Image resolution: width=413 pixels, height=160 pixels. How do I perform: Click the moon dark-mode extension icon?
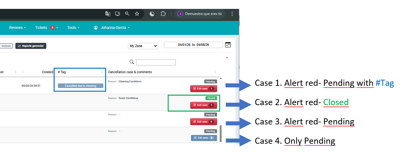point(152,14)
